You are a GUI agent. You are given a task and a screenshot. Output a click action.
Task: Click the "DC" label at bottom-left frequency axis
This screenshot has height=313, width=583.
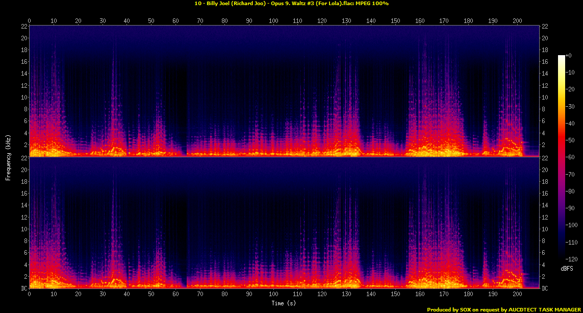(24, 288)
